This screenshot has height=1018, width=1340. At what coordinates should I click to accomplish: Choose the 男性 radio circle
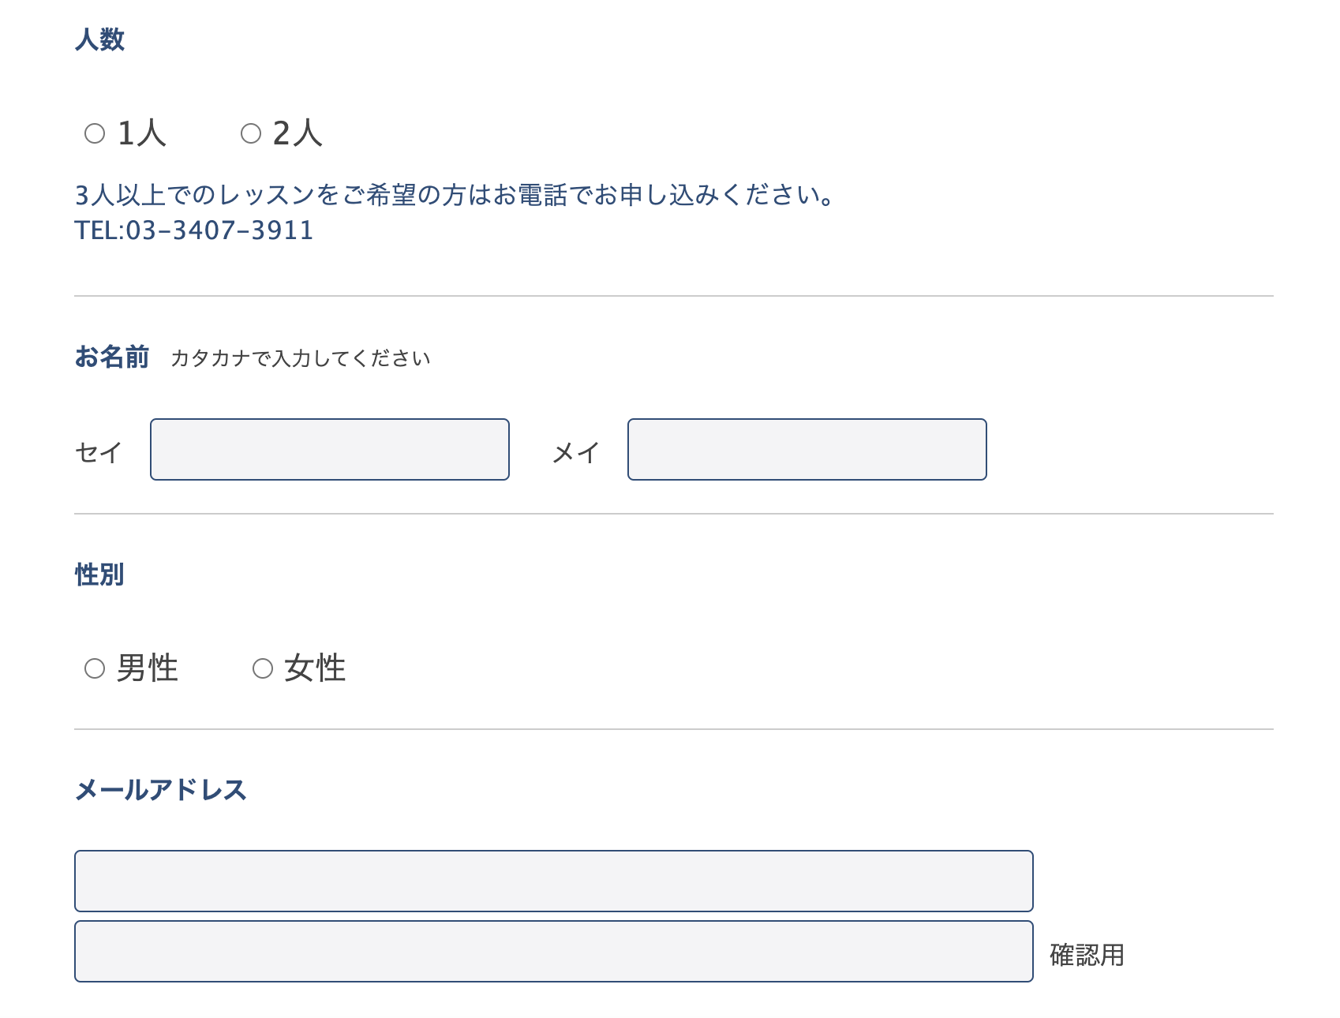pyautogui.click(x=95, y=668)
